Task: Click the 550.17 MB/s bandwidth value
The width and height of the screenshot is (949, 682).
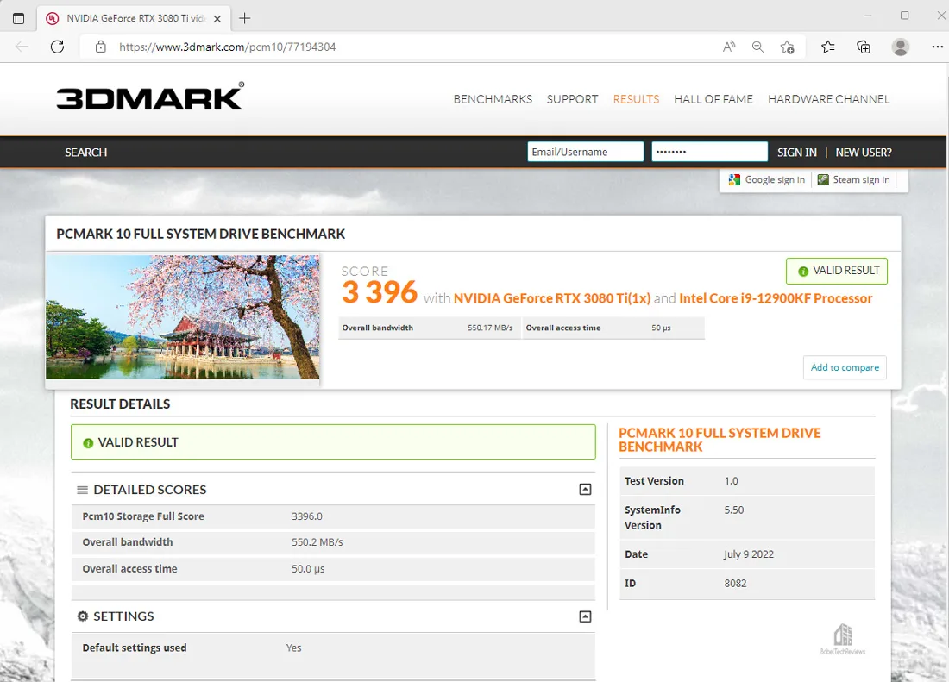Action: tap(490, 328)
